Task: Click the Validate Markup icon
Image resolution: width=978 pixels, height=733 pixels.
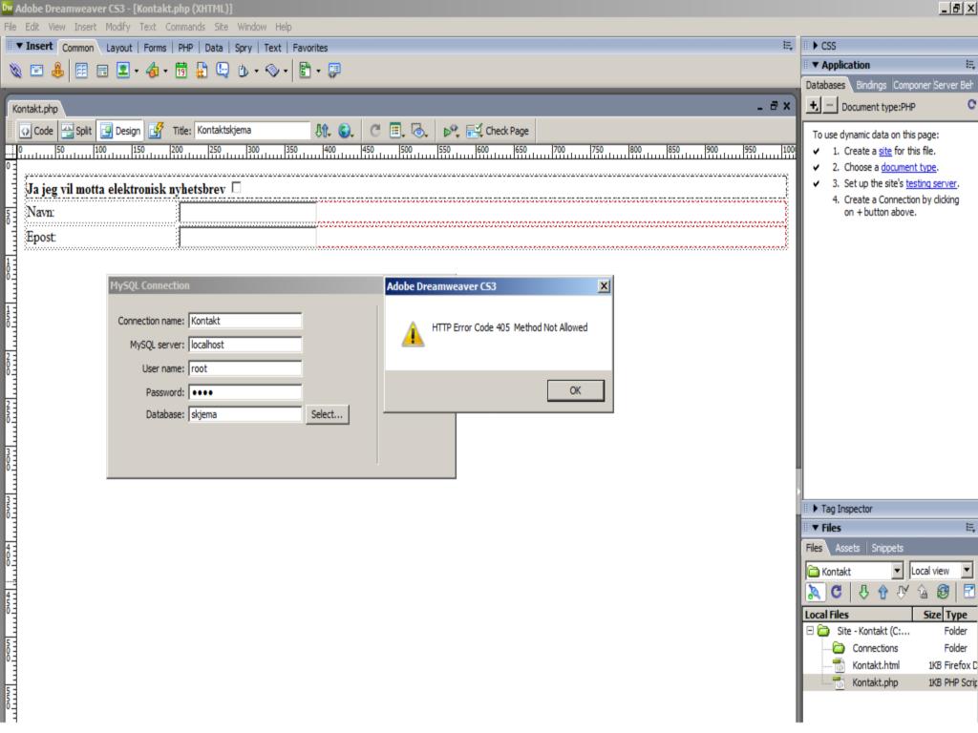Action: (x=451, y=130)
